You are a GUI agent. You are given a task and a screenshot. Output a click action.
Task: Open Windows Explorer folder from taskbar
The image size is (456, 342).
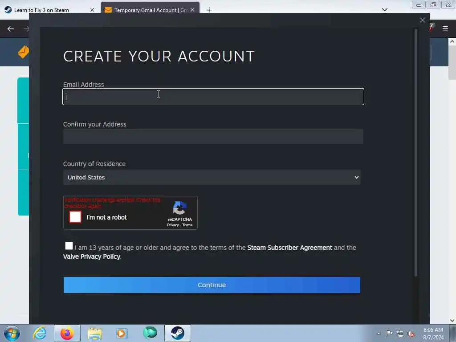[95, 334]
